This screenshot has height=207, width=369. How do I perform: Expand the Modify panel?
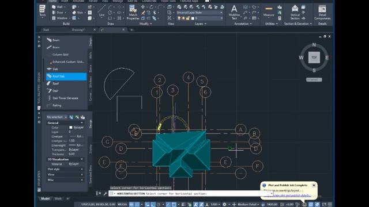pyautogui.click(x=145, y=24)
